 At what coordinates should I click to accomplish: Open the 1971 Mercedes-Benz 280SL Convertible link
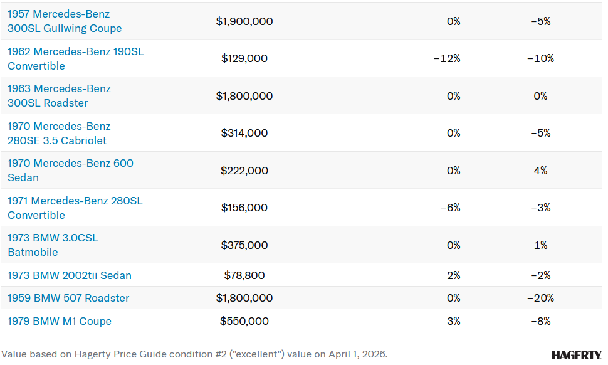[x=75, y=208]
